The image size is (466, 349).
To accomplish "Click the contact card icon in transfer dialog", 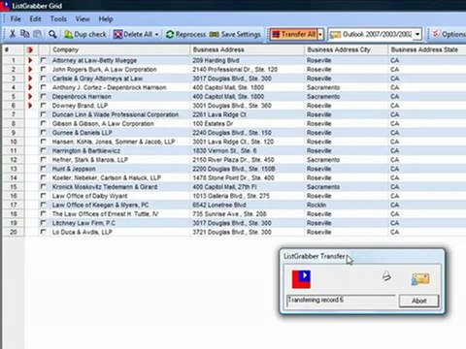I will (420, 279).
